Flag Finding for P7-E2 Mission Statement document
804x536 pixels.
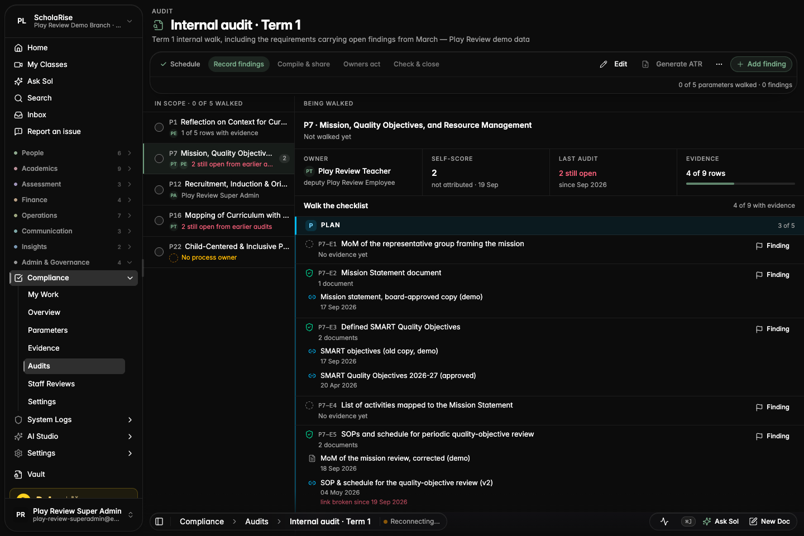[773, 275]
